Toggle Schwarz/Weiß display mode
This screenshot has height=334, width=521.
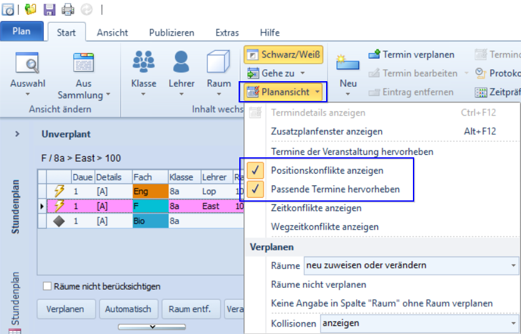284,54
